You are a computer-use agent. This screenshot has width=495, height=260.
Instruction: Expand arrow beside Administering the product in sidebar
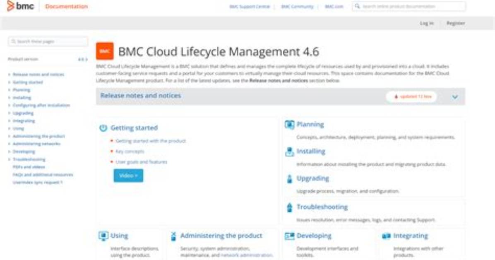tap(9, 136)
